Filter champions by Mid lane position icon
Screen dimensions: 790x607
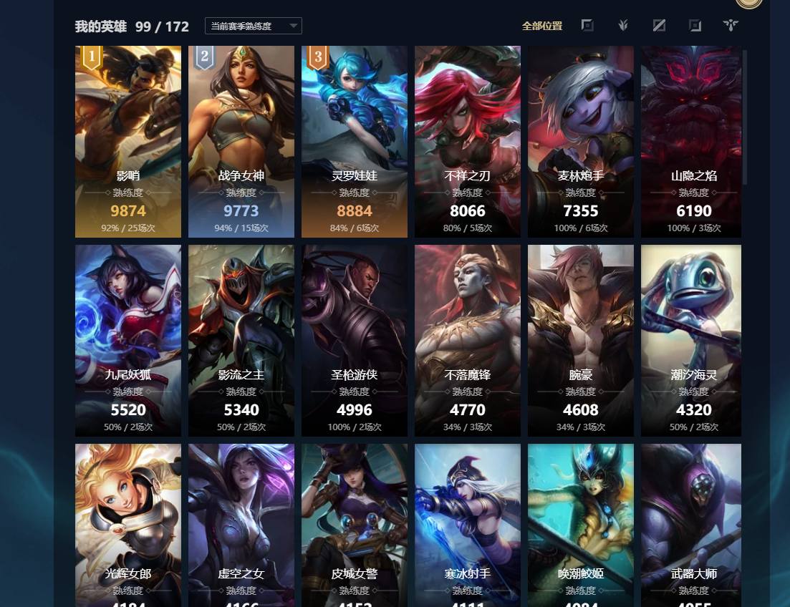coord(659,25)
